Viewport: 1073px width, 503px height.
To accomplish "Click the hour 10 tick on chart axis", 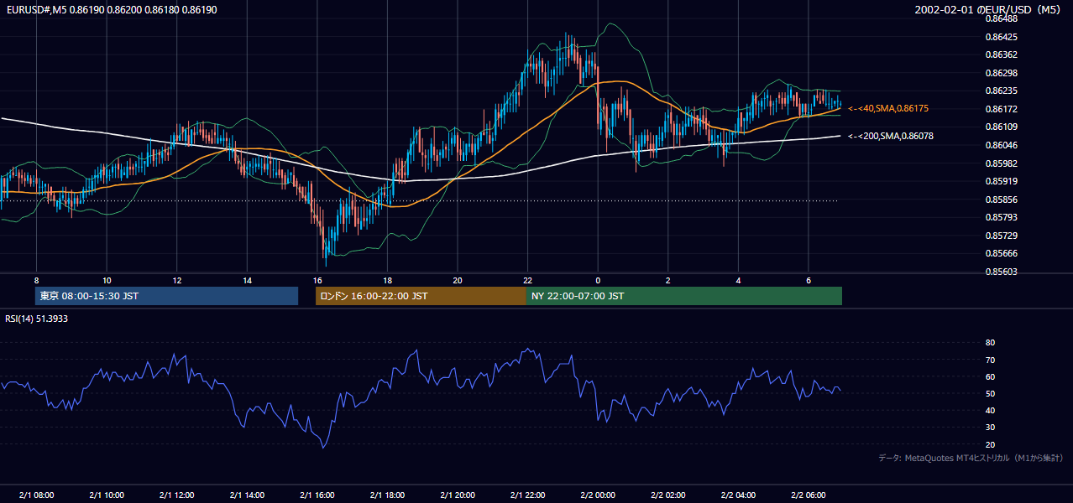I will point(107,280).
